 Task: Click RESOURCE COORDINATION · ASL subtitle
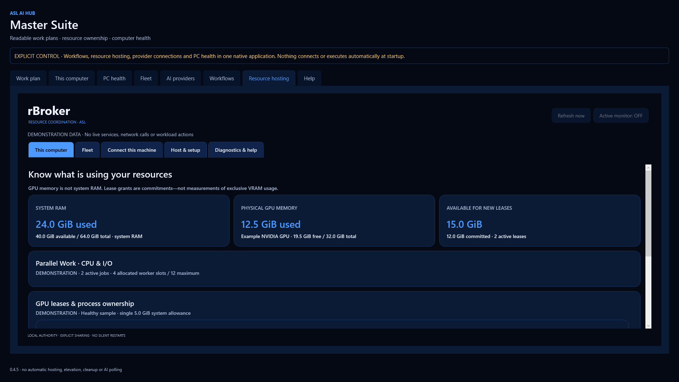[57, 122]
